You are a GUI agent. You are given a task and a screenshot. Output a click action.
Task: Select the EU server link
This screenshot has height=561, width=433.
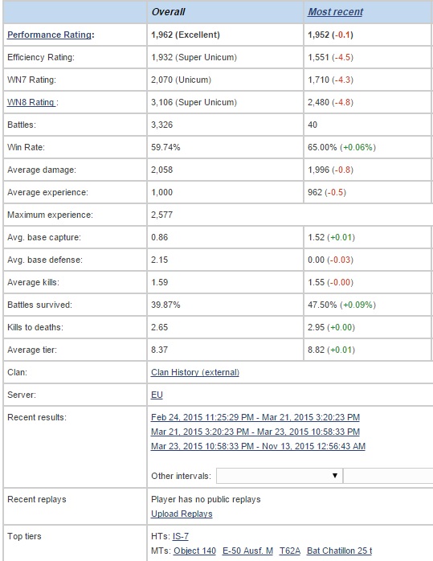pos(157,395)
